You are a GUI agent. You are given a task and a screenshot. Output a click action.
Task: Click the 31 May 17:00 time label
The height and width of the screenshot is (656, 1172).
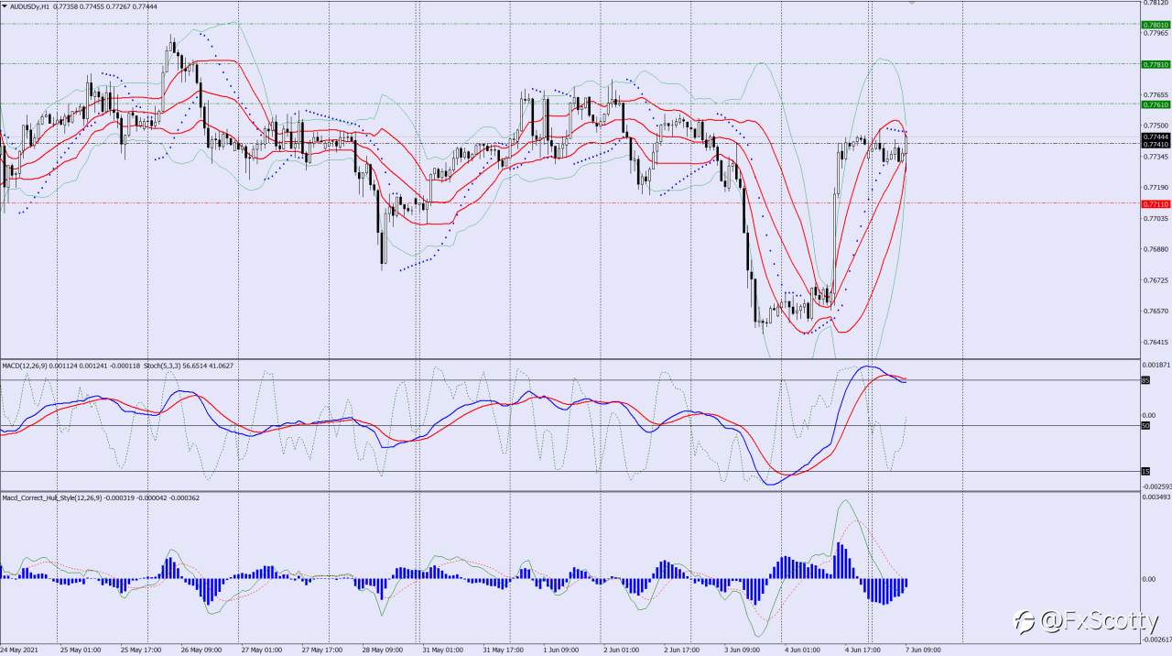(x=504, y=651)
